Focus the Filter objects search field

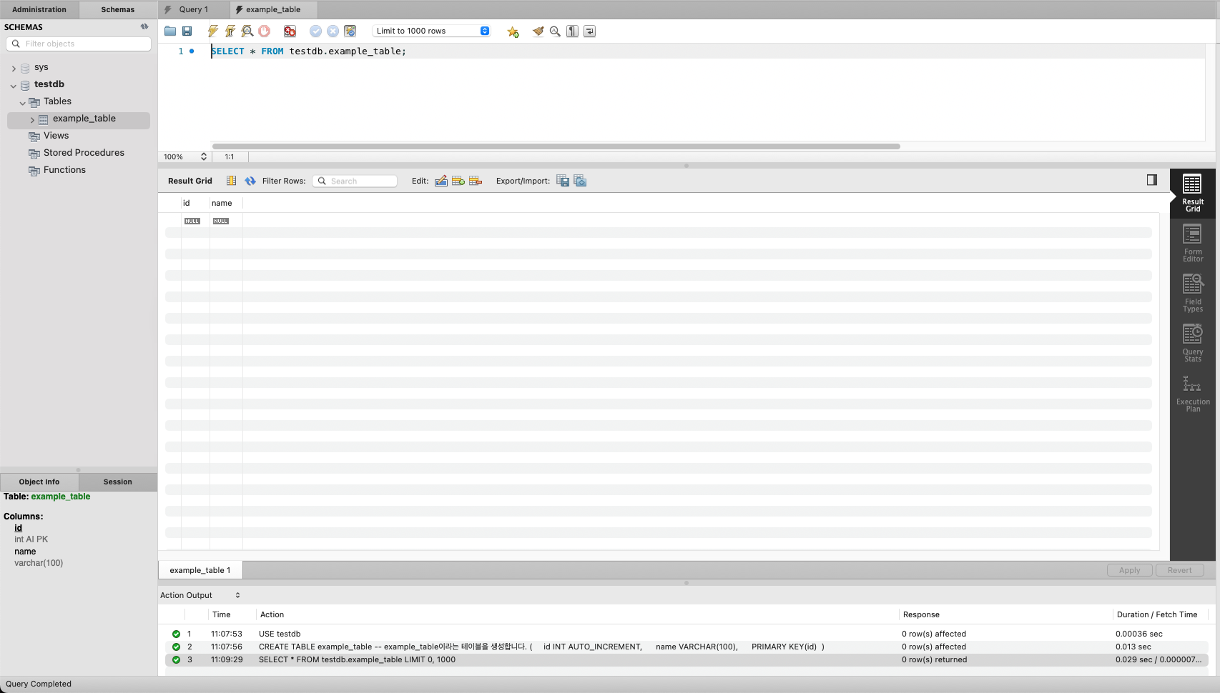(x=79, y=44)
